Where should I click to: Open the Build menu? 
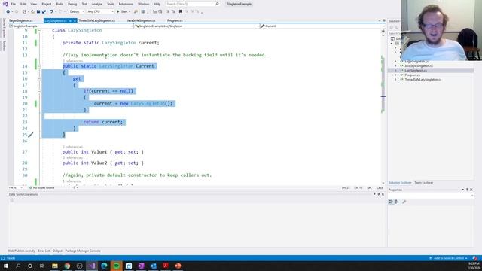pyautogui.click(x=59, y=4)
